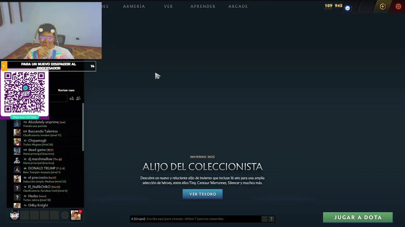Open the APRENDER tab
This screenshot has width=405, height=227.
coord(203,6)
